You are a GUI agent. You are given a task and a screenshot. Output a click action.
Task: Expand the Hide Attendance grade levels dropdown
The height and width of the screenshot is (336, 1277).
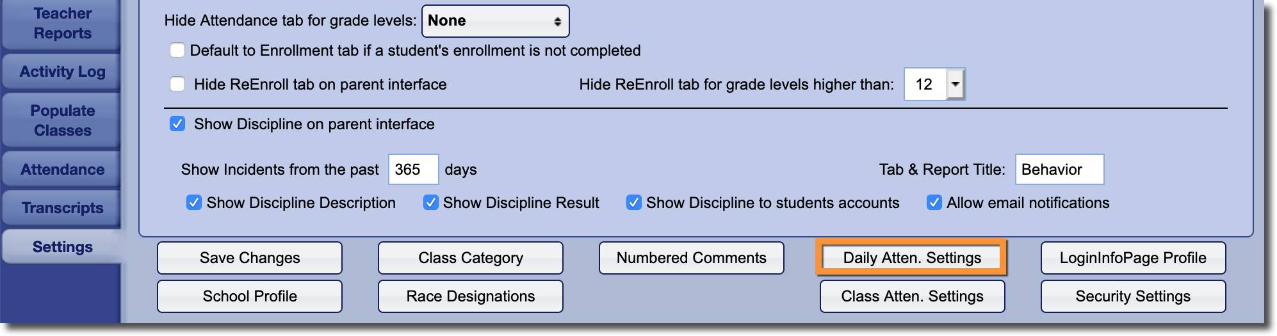[495, 21]
